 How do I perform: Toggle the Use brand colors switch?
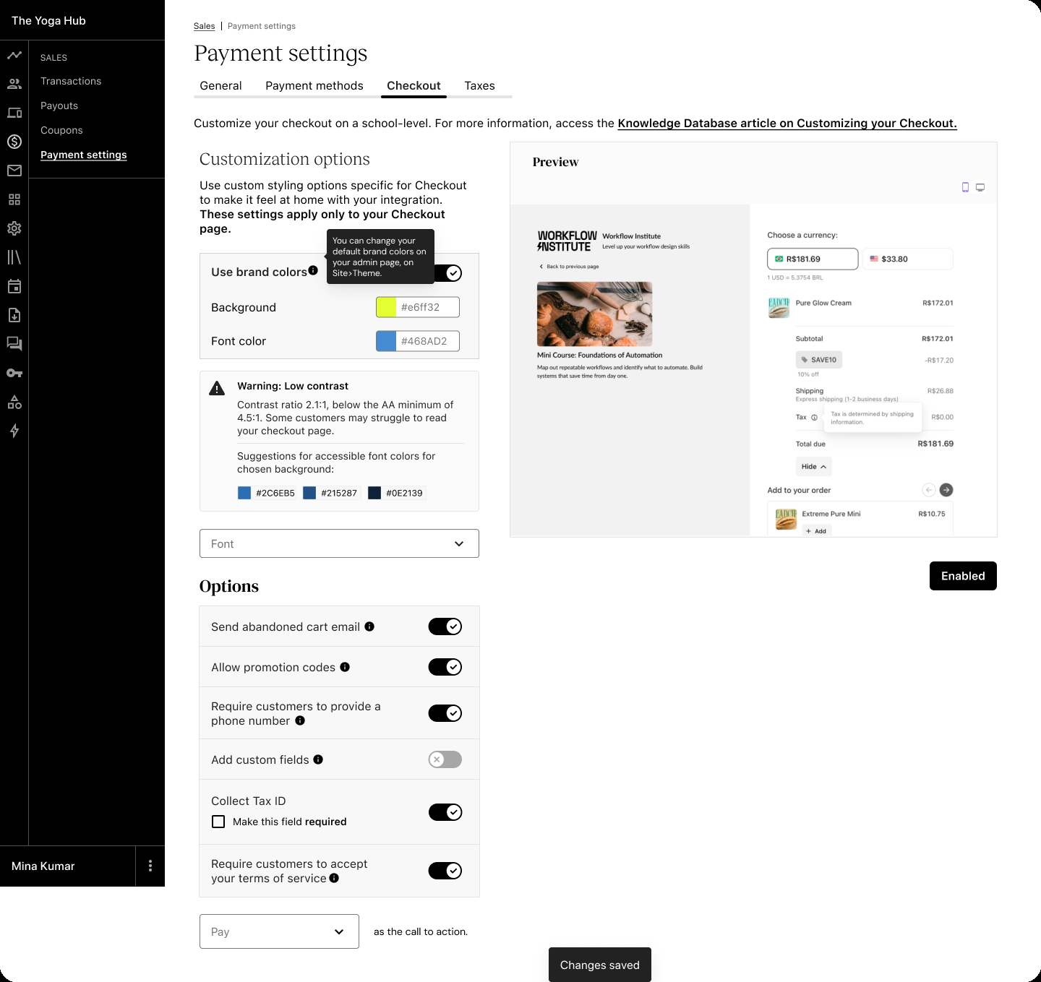tap(448, 273)
